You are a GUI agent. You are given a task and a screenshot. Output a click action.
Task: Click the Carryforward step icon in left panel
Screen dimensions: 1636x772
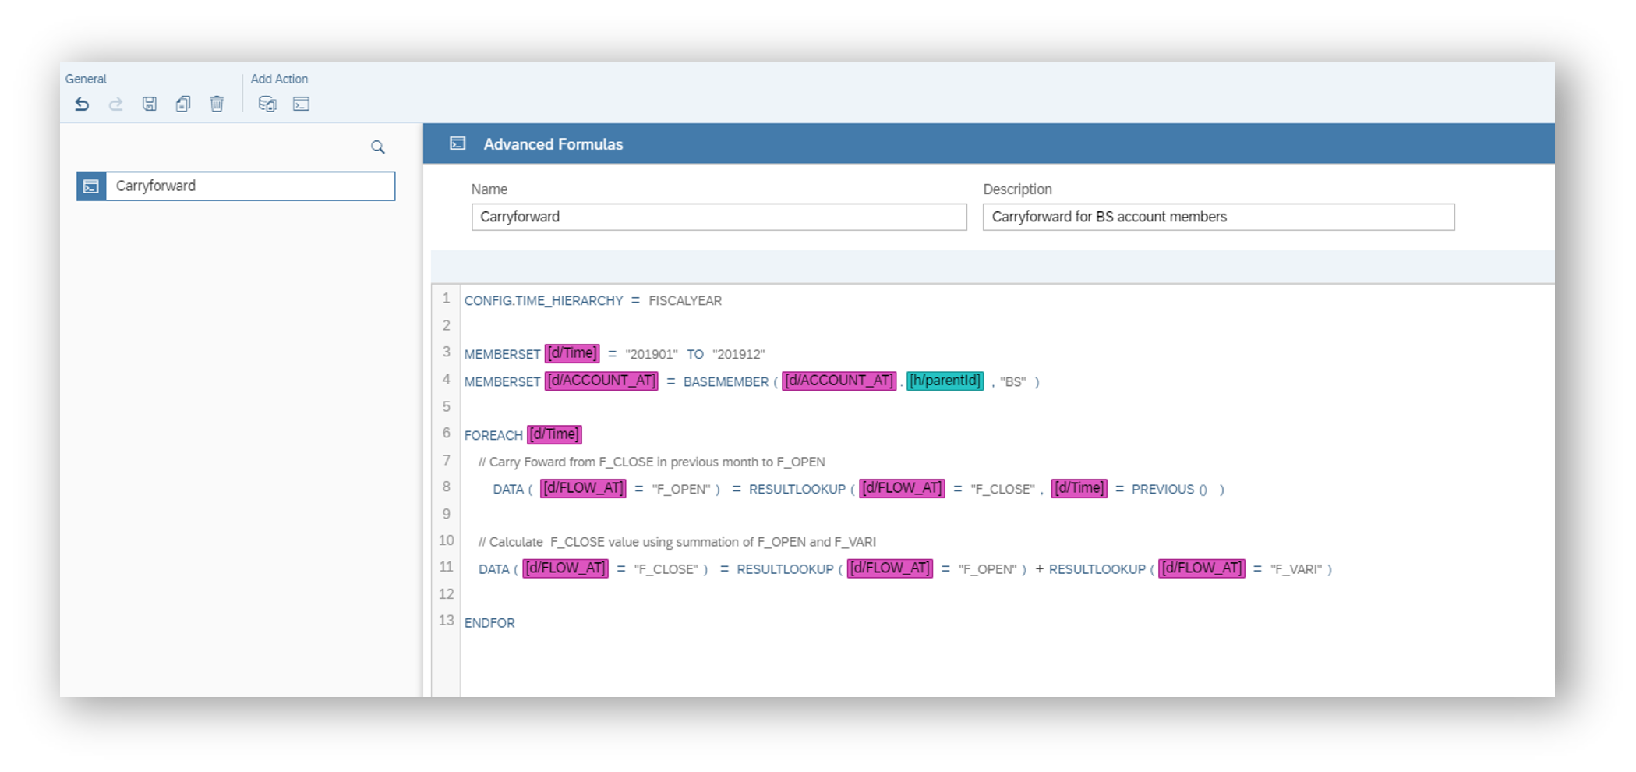tap(91, 186)
